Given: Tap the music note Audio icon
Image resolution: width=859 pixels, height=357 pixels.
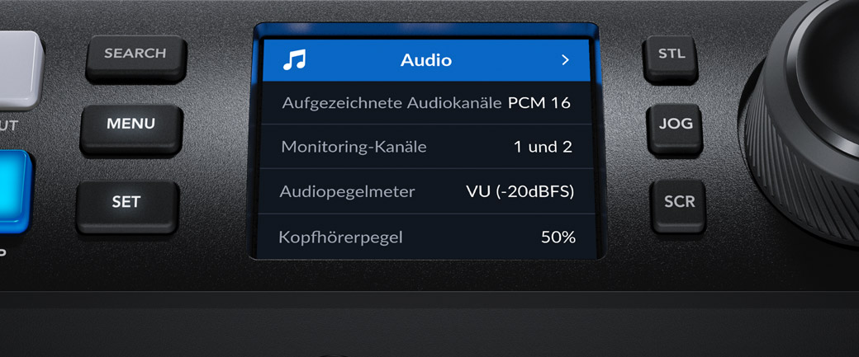Looking at the screenshot, I should pos(294,59).
